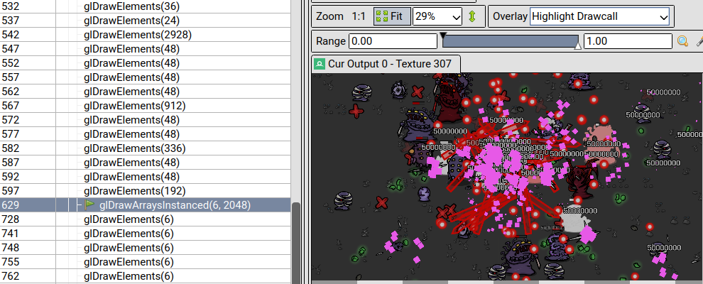
Task: Click the Fit zoom button
Action: (392, 16)
